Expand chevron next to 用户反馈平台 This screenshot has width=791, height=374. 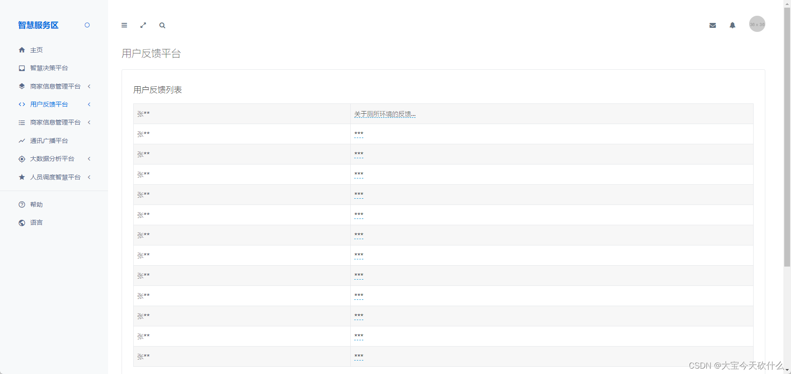click(x=89, y=104)
